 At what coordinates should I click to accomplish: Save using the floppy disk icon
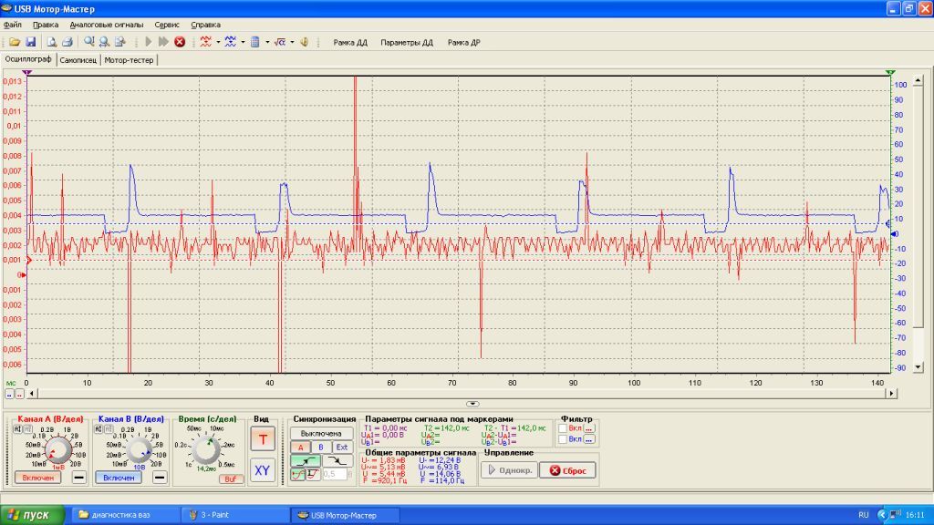tap(30, 42)
